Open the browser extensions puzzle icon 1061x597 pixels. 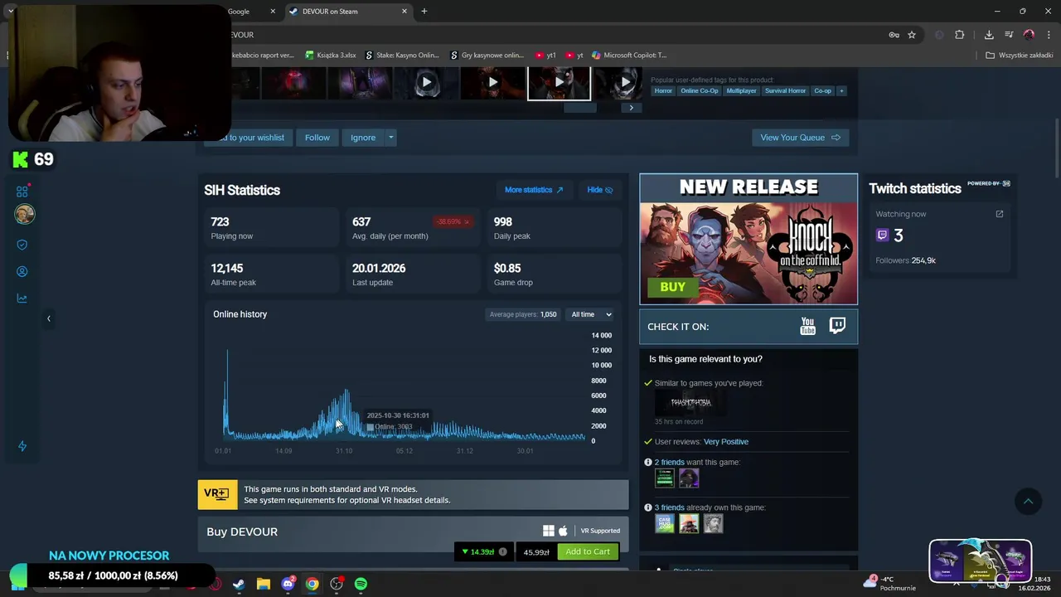tap(959, 35)
